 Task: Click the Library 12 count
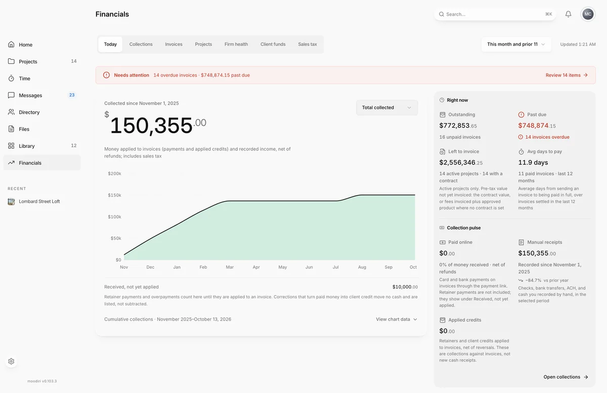(x=74, y=146)
